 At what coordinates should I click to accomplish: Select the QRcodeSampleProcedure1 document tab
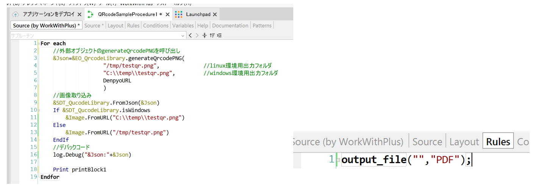[128, 14]
